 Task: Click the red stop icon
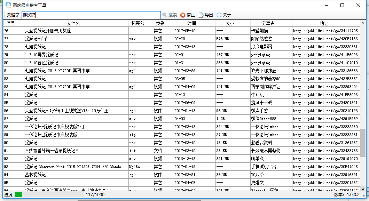(183, 15)
